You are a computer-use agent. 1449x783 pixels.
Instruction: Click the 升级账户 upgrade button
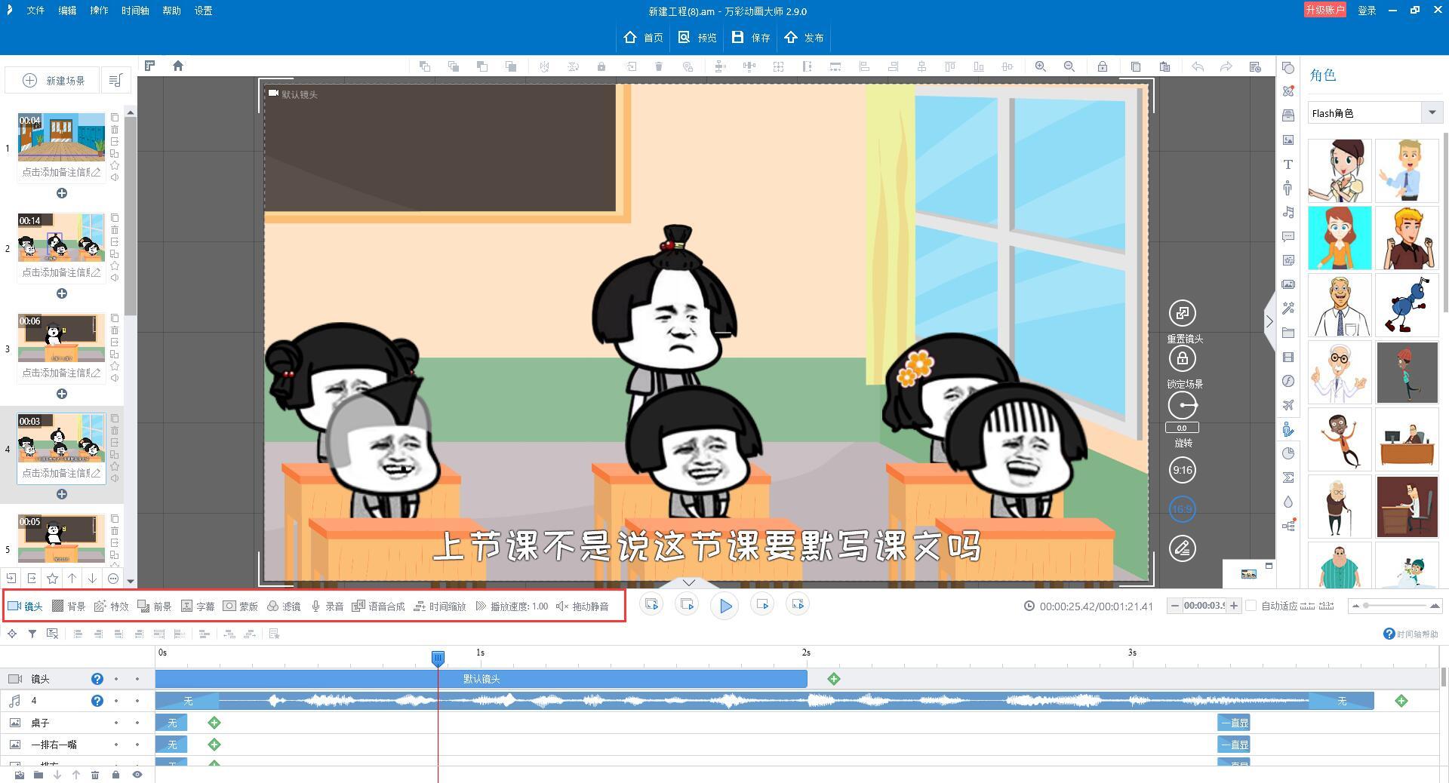click(1325, 10)
